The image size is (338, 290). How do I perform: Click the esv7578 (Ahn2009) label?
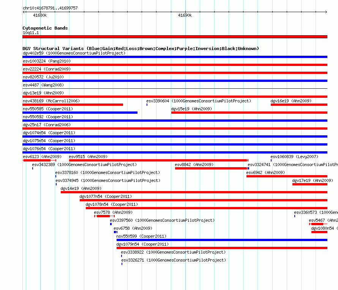[x=113, y=212]
